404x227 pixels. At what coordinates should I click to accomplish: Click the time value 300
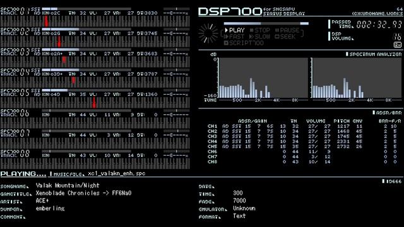pos(238,193)
